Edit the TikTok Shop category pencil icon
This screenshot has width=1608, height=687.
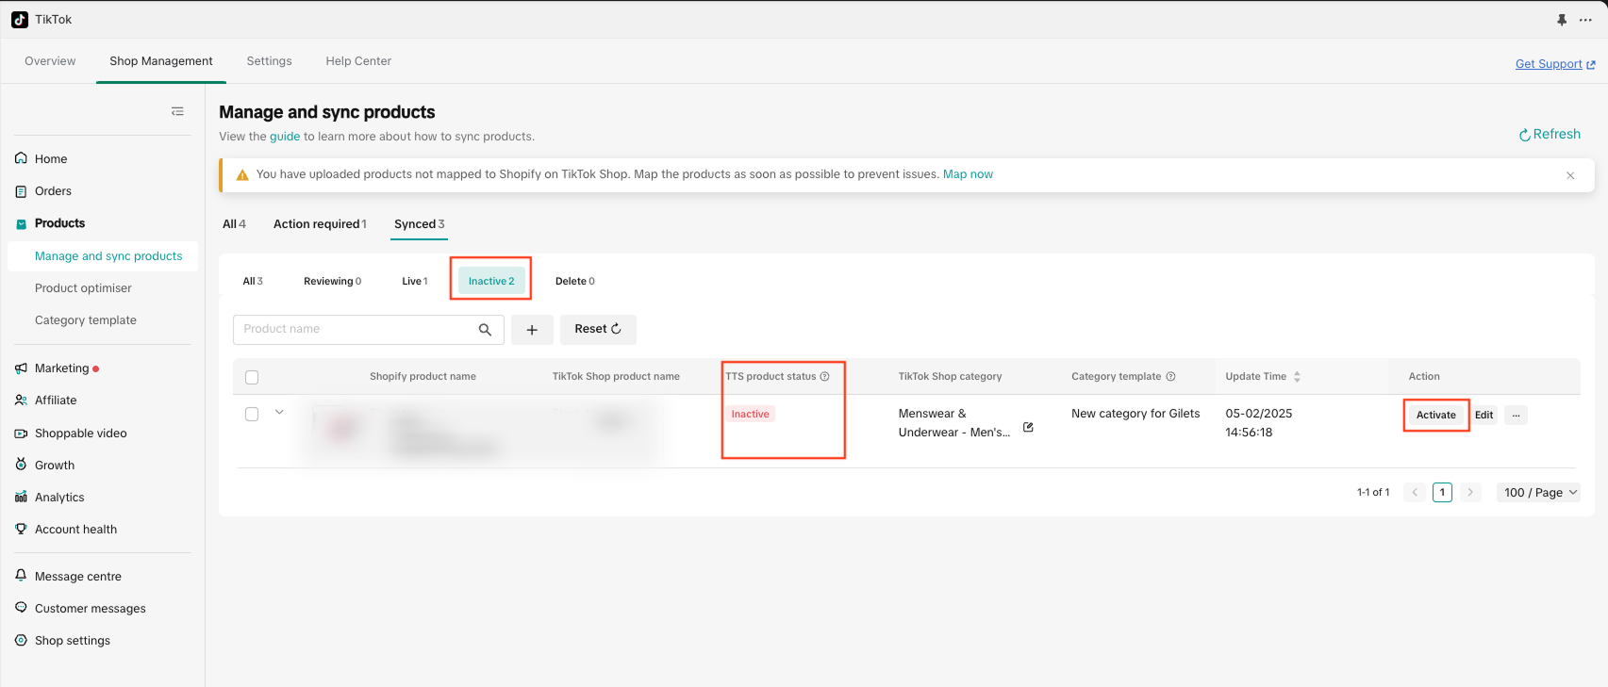tap(1028, 427)
